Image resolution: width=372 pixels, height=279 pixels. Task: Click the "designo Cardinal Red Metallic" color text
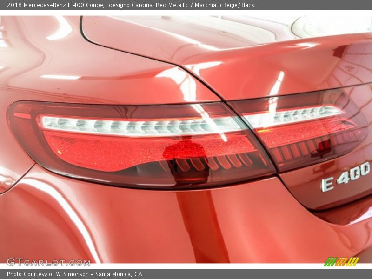[148, 5]
